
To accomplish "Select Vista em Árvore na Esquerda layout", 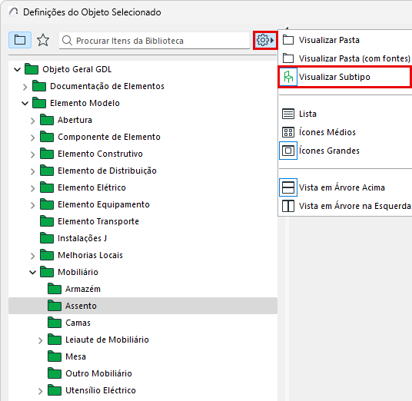I will pyautogui.click(x=345, y=206).
